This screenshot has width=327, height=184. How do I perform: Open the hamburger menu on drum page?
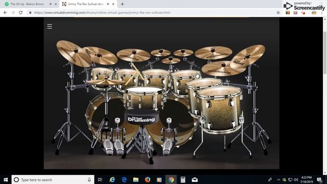(50, 26)
